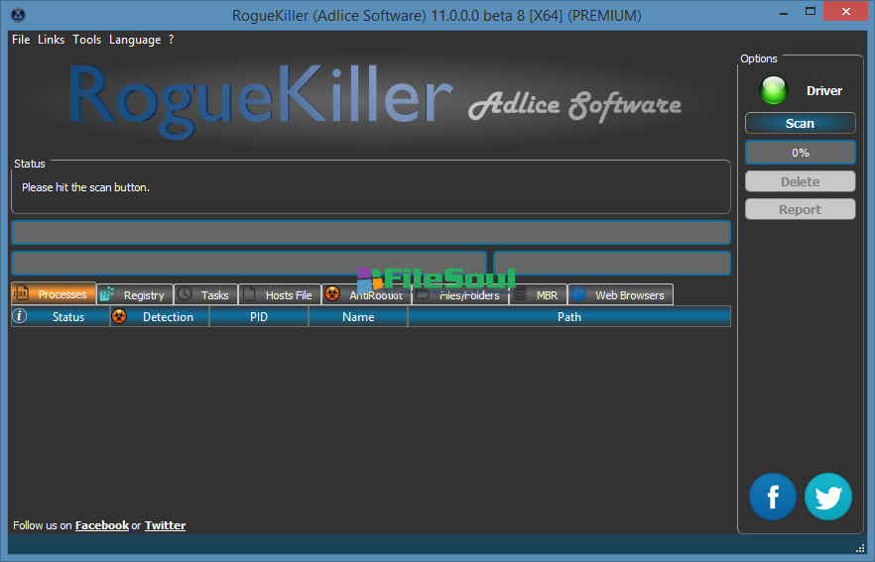Maximize the RogueKiller window

click(x=811, y=12)
